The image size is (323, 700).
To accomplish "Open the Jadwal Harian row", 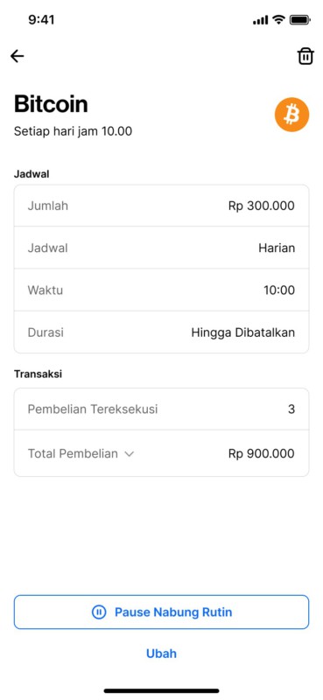I will [x=161, y=248].
